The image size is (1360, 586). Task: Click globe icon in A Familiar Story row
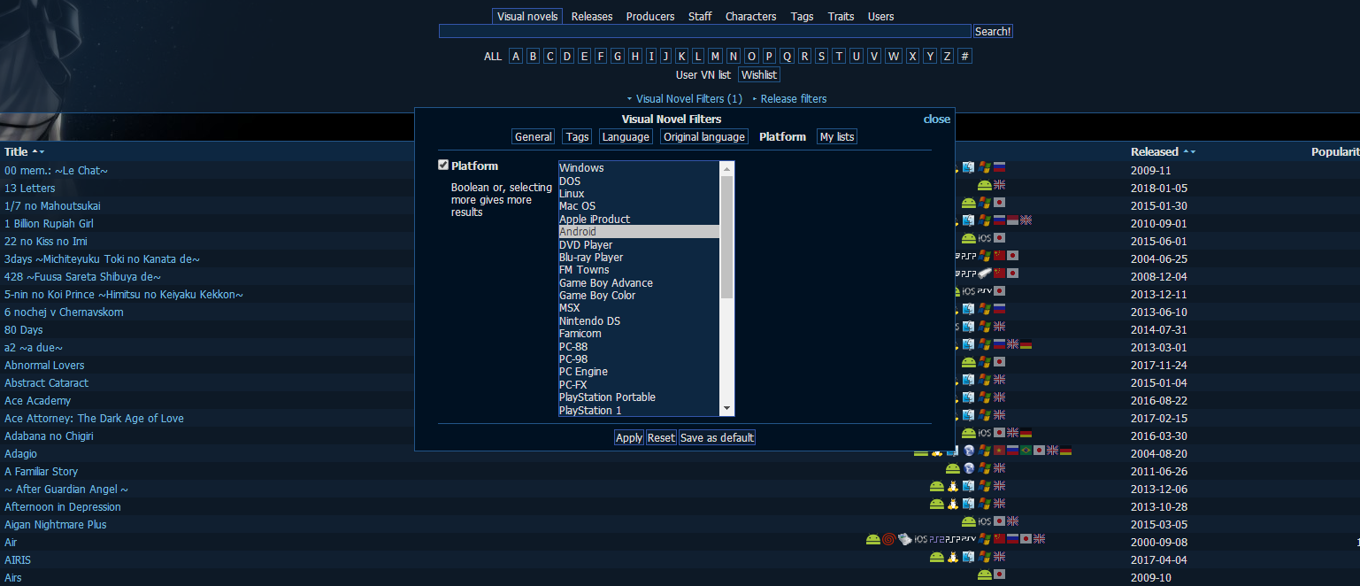968,468
